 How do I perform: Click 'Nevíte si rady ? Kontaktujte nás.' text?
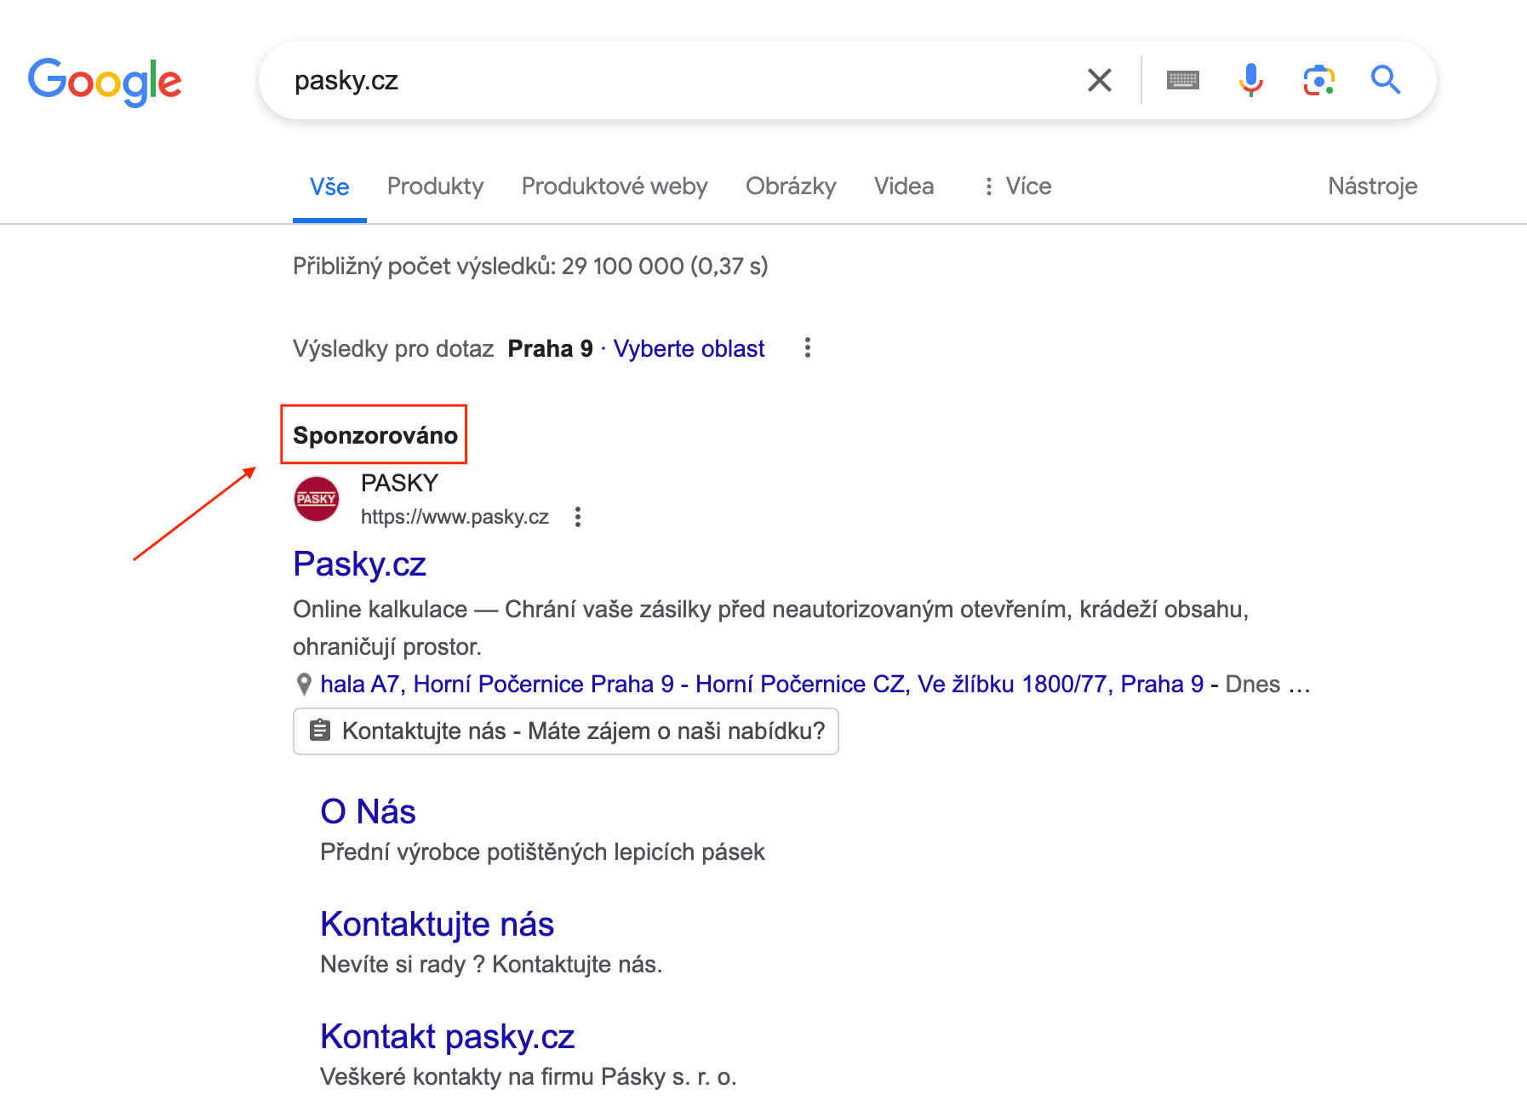[491, 965]
